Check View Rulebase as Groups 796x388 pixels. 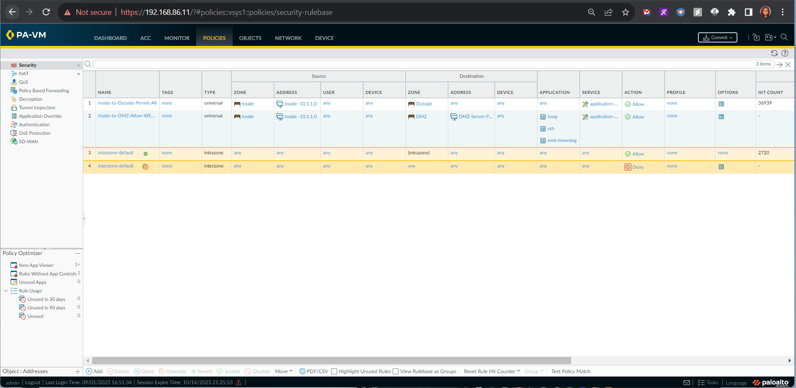tap(396, 371)
